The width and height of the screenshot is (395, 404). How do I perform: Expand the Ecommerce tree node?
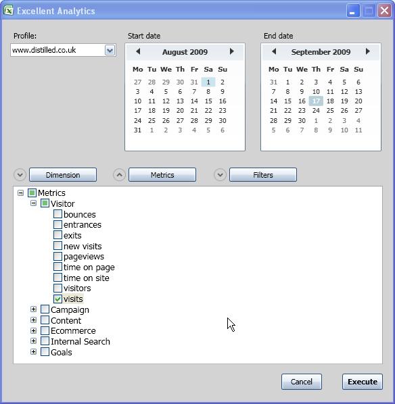pos(33,330)
